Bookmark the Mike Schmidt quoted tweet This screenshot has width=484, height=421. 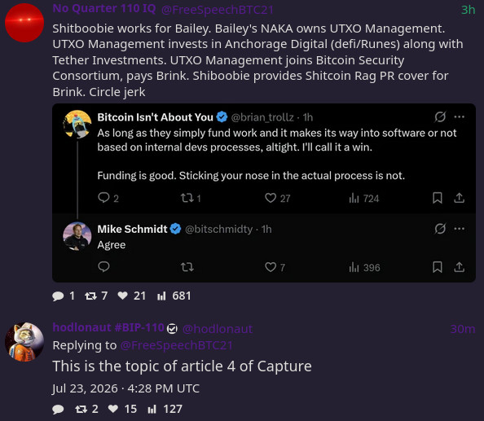point(437,267)
